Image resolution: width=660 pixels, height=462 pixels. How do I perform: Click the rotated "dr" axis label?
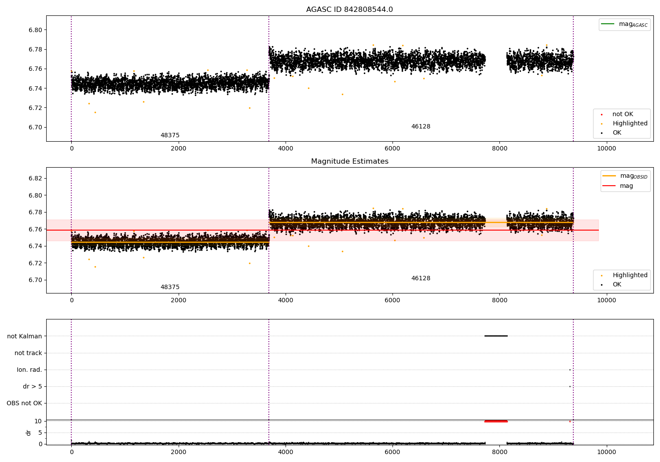(x=29, y=433)
